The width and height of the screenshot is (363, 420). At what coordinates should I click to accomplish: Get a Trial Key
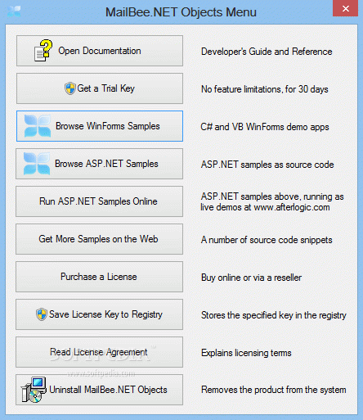[x=100, y=88]
